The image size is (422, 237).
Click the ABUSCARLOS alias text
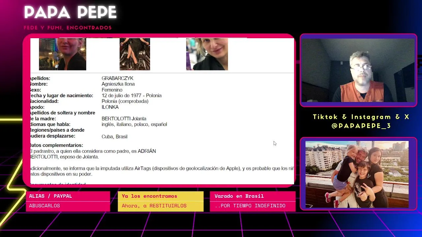tap(45, 206)
